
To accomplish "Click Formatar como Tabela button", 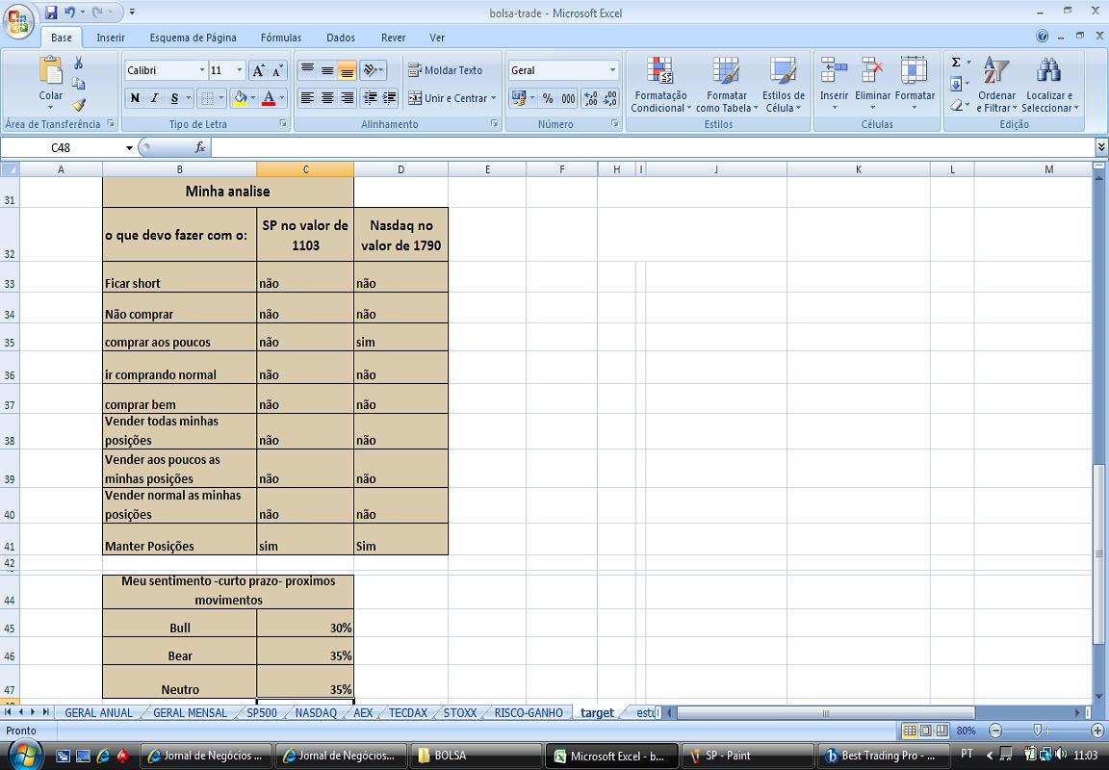I will (x=727, y=85).
